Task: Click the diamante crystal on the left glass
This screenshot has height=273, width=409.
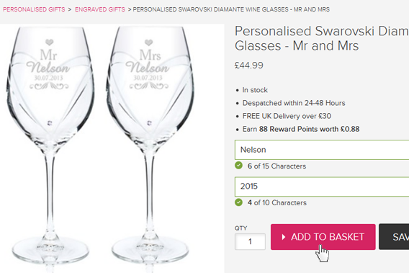Action: click(x=50, y=123)
